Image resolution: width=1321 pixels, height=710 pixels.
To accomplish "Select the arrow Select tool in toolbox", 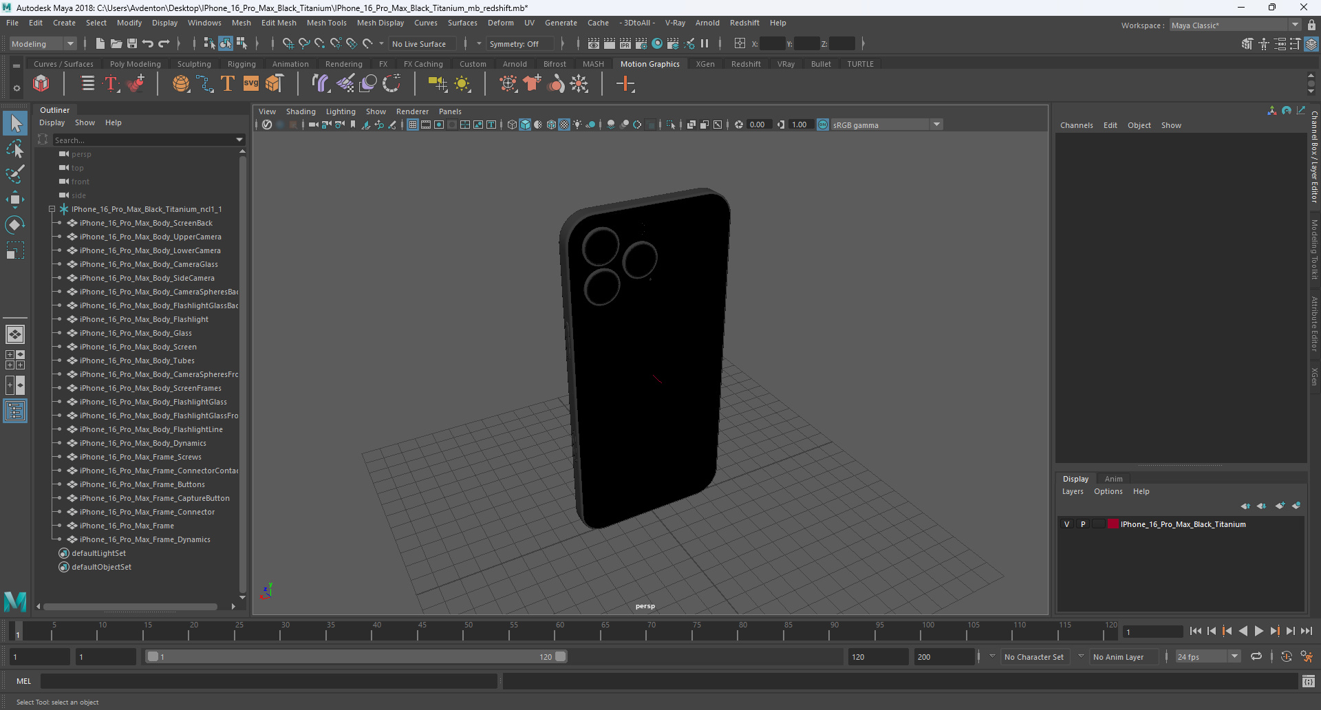I will pos(15,123).
